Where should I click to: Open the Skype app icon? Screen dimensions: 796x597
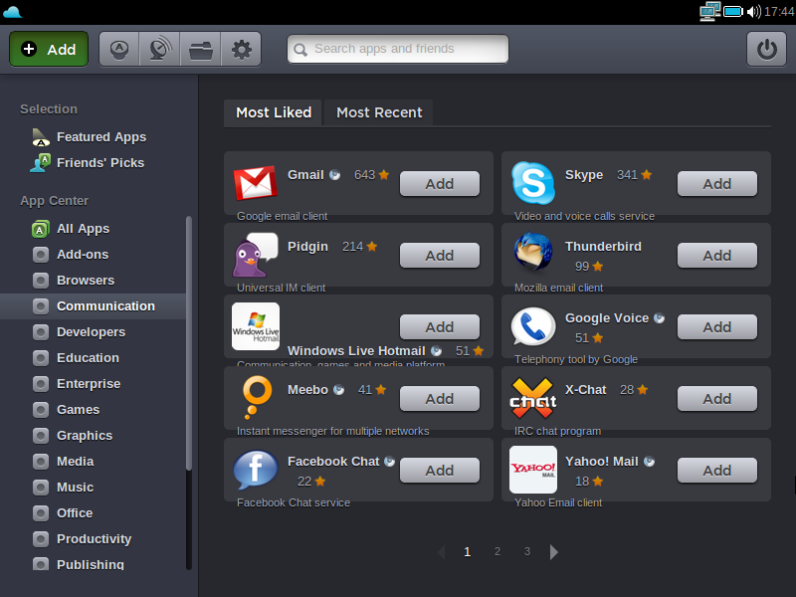coord(532,183)
